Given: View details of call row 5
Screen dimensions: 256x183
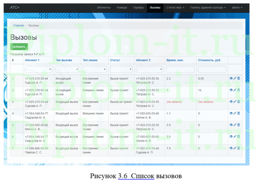Looking at the screenshot, I should 231,125.
